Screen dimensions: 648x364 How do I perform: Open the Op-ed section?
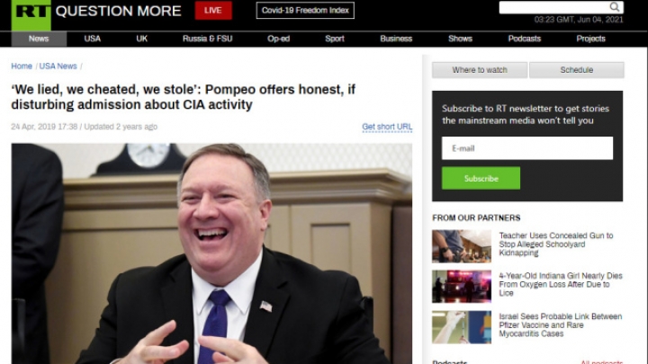click(x=278, y=39)
